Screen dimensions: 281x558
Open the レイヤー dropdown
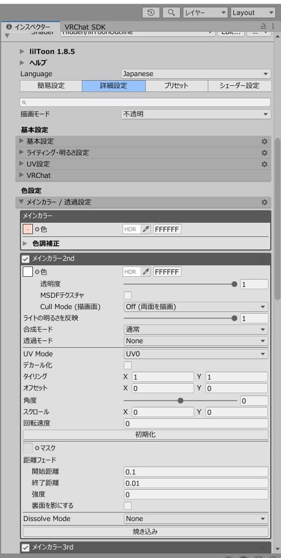[x=205, y=13]
